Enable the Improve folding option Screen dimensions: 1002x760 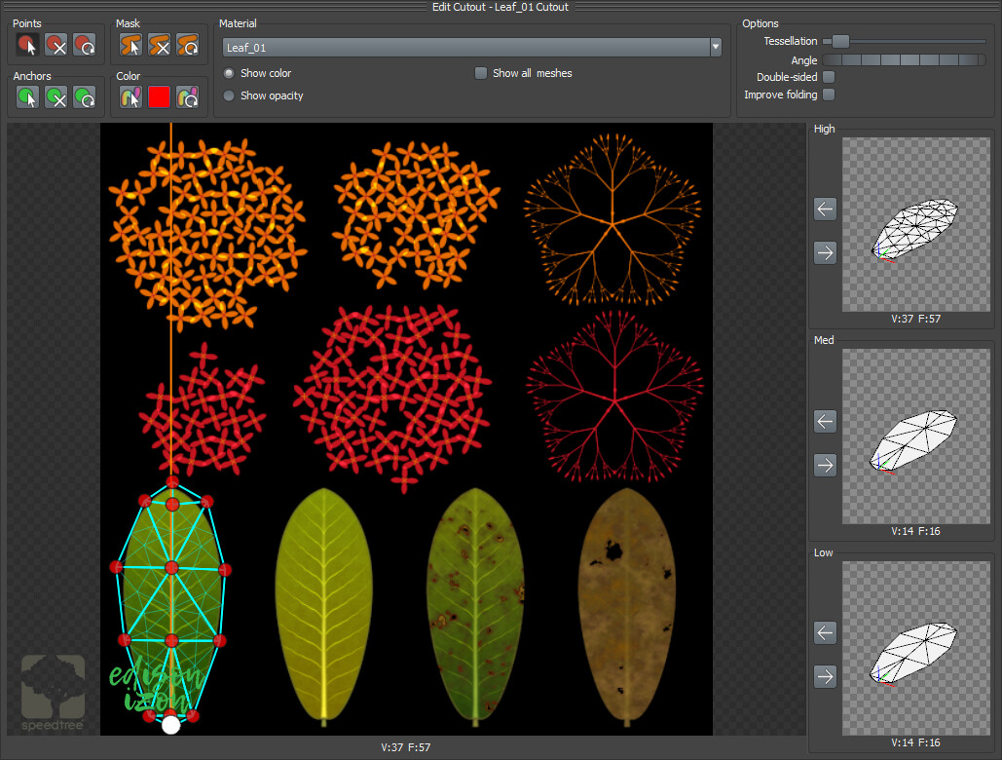click(828, 95)
